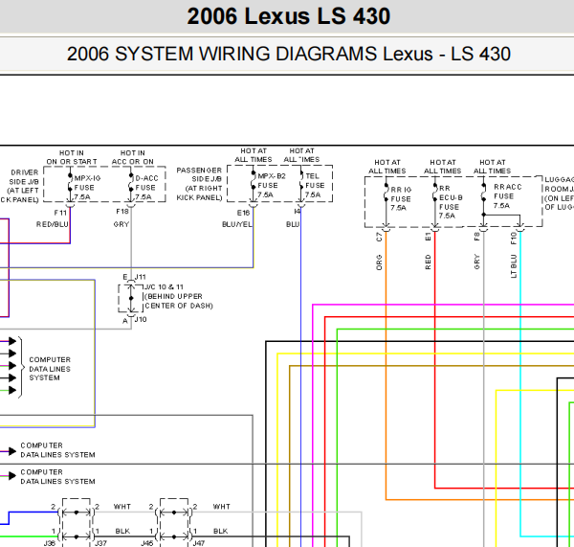Screen dimensions: 574x547
Task: Select the J37 connector label
Action: (x=100, y=543)
